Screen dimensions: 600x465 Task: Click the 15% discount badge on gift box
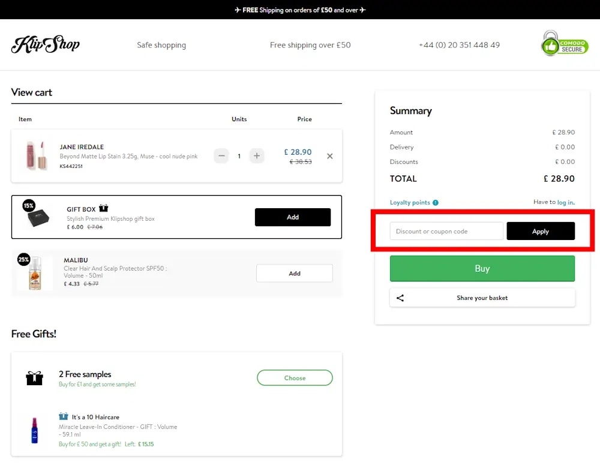click(x=29, y=206)
